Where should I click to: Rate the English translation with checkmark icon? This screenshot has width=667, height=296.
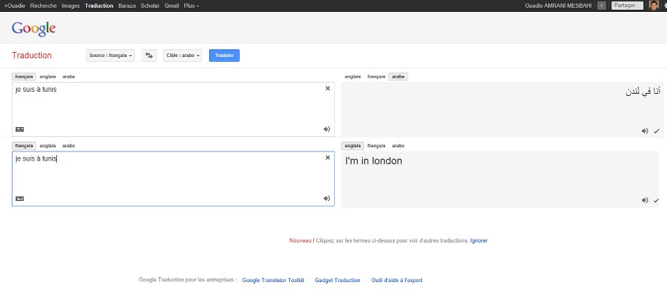pos(657,200)
